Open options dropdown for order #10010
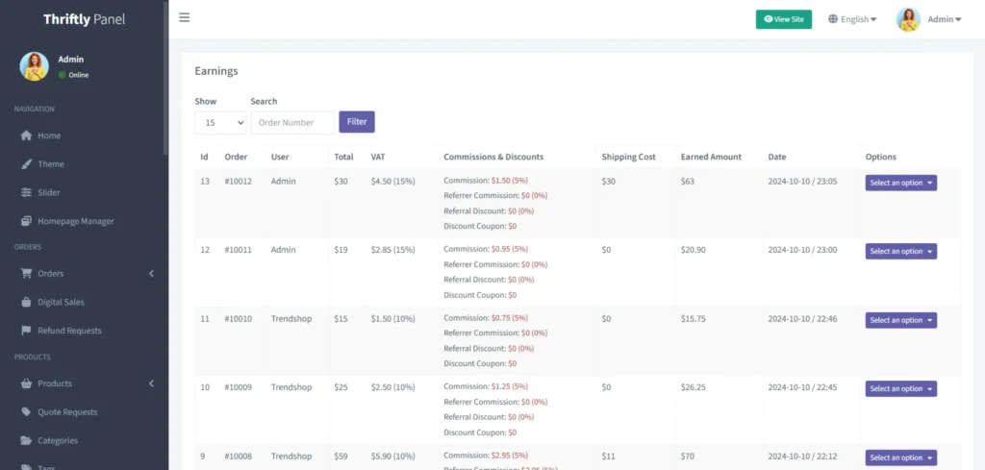 pos(900,320)
